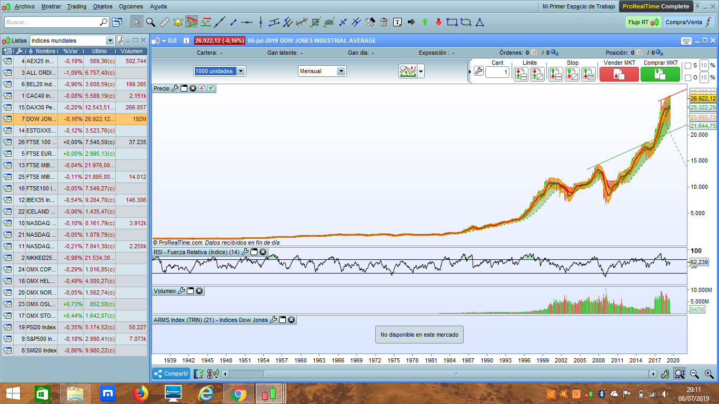The width and height of the screenshot is (719, 404).
Task: Select the trash can delete tool
Action: [384, 22]
